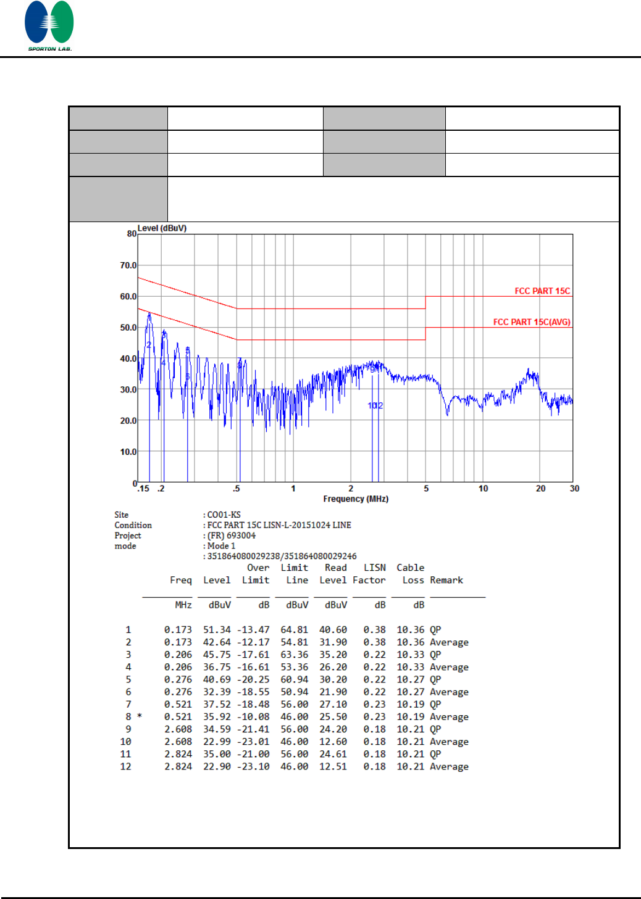Viewport: 641px width, 899px height.
Task: Click the Site field label
Action: [x=122, y=515]
